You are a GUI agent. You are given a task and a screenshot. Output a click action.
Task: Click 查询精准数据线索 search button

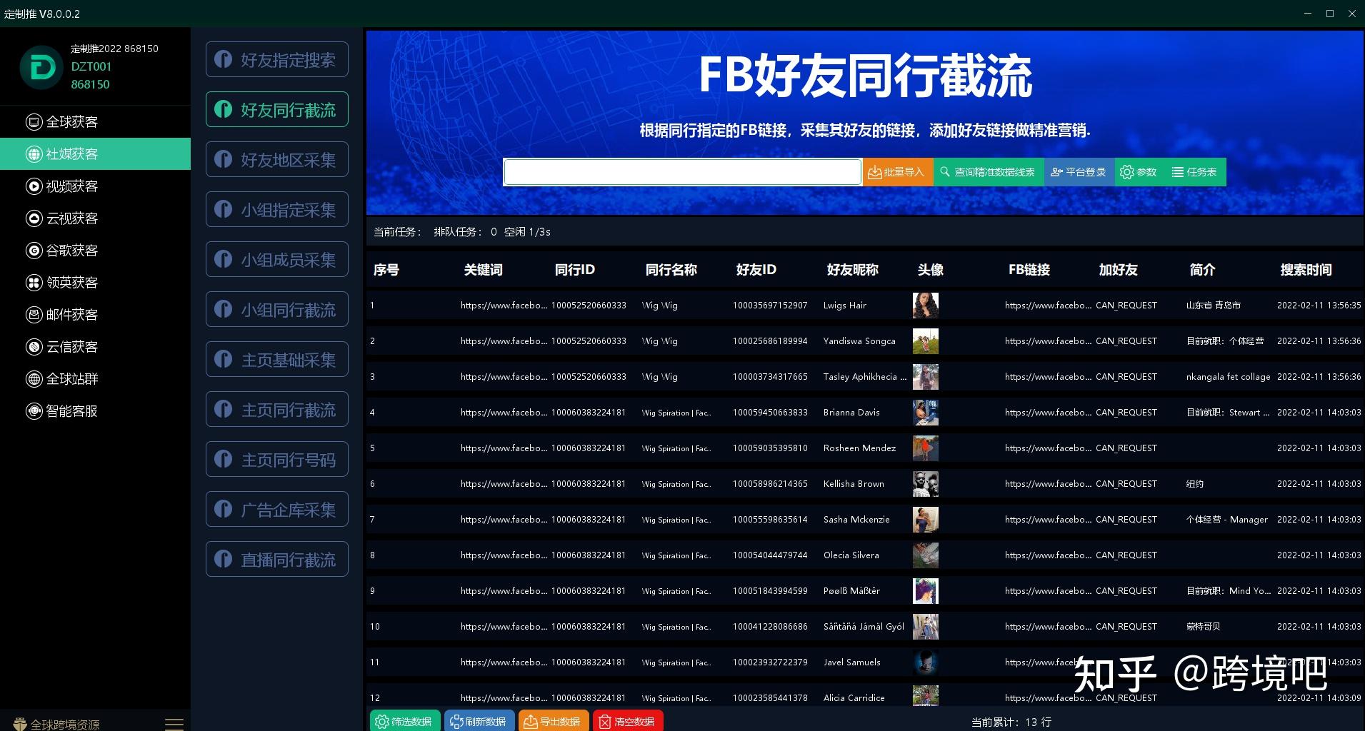click(x=989, y=172)
